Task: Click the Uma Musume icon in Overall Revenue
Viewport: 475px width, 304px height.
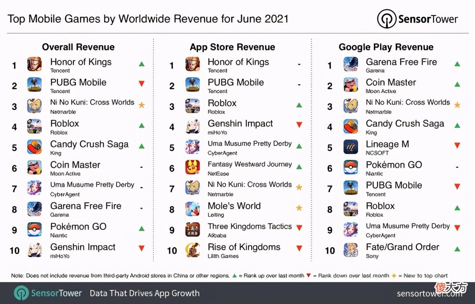Action: coord(34,188)
